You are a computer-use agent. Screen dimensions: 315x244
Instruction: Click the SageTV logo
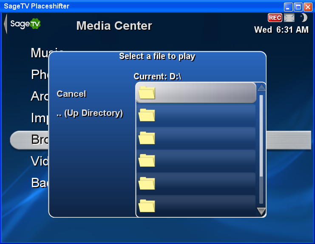[26, 24]
